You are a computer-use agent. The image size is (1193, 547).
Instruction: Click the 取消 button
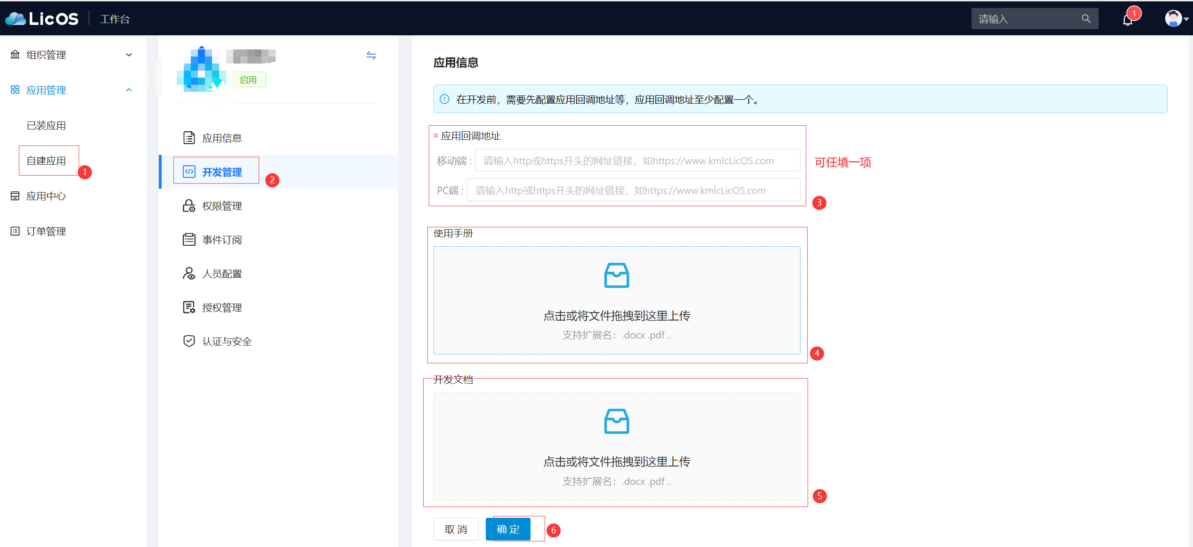coord(456,529)
